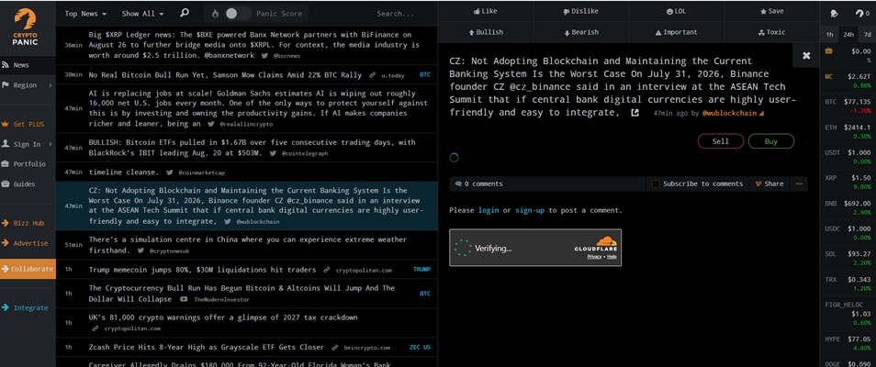Screen dimensions: 876x367
Task: Focus the Search... input field
Action: (x=395, y=14)
